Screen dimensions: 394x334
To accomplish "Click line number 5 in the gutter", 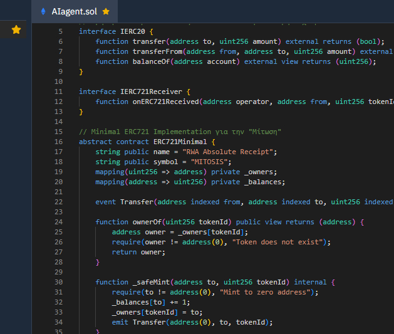I will [61, 31].
